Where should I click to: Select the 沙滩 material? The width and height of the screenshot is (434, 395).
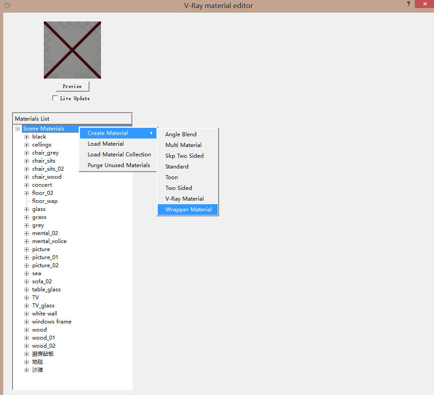(38, 370)
